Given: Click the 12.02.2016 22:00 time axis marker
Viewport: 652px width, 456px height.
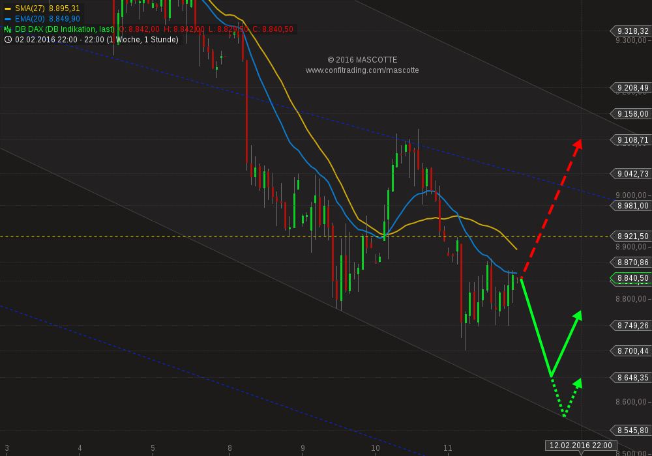Looking at the screenshot, I should (x=580, y=445).
